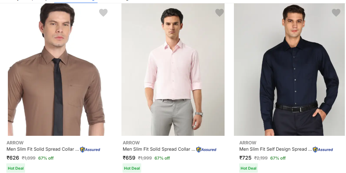Viewport: 346px width, 173px height.
Task: Open the pink shirt product image
Action: (x=173, y=71)
